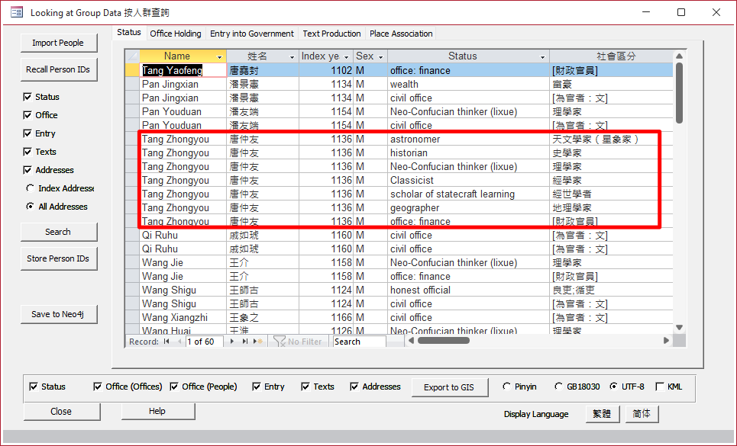Screen dimensions: 737x446
Task: Switch to the Office Holding tab
Action: (x=176, y=34)
